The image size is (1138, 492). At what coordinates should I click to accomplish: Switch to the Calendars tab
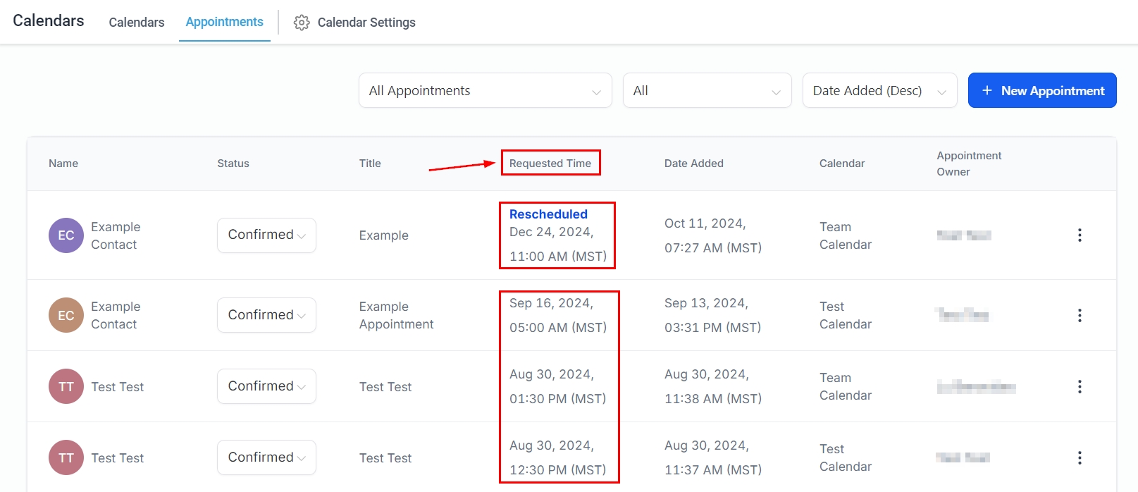(137, 23)
